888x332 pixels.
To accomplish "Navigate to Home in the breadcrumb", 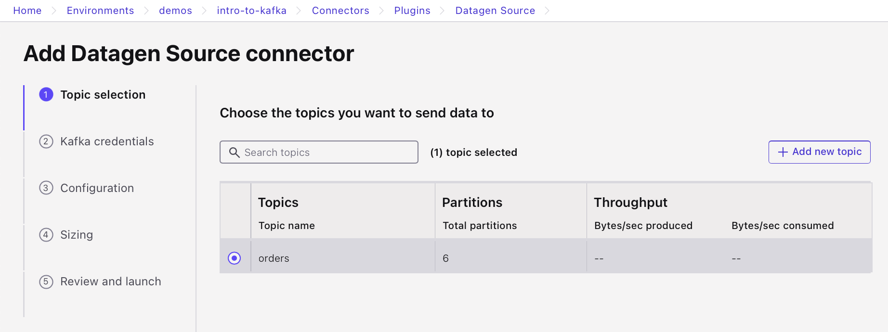I will point(27,11).
